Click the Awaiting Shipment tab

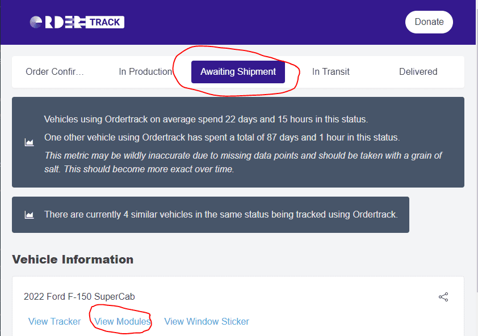238,72
